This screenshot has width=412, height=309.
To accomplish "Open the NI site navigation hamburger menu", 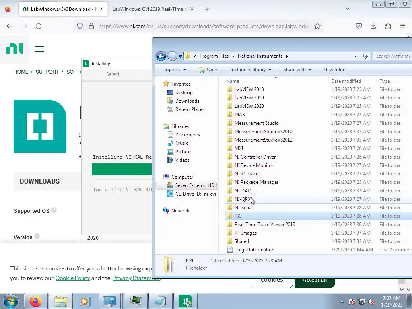I will pyautogui.click(x=39, y=49).
